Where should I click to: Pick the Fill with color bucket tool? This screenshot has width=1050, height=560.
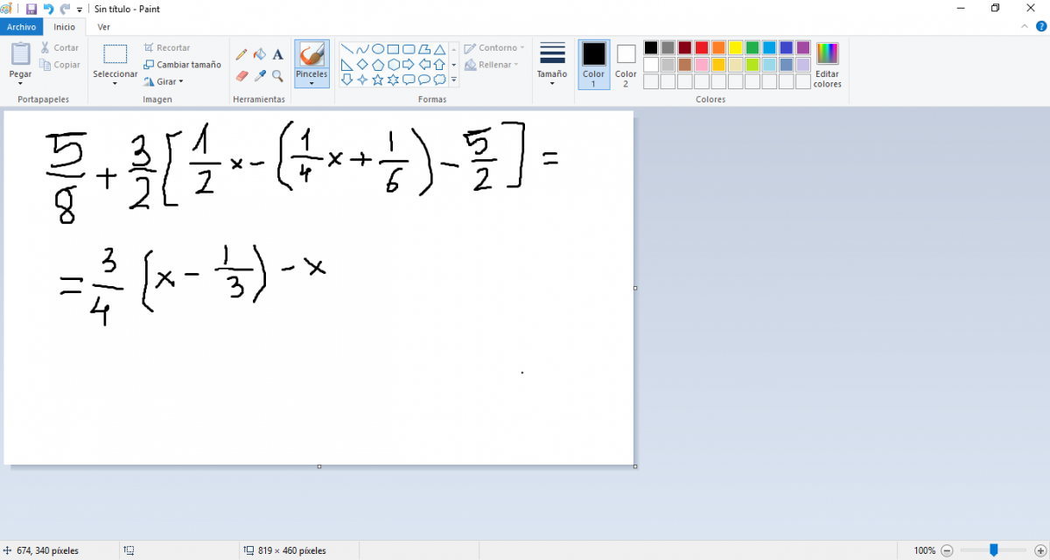(259, 54)
